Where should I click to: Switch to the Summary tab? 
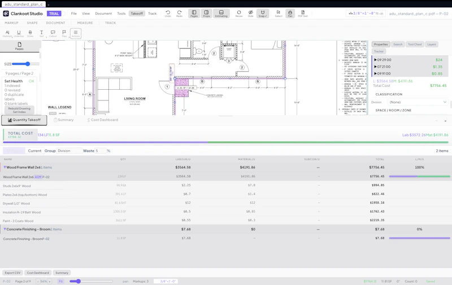63,120
